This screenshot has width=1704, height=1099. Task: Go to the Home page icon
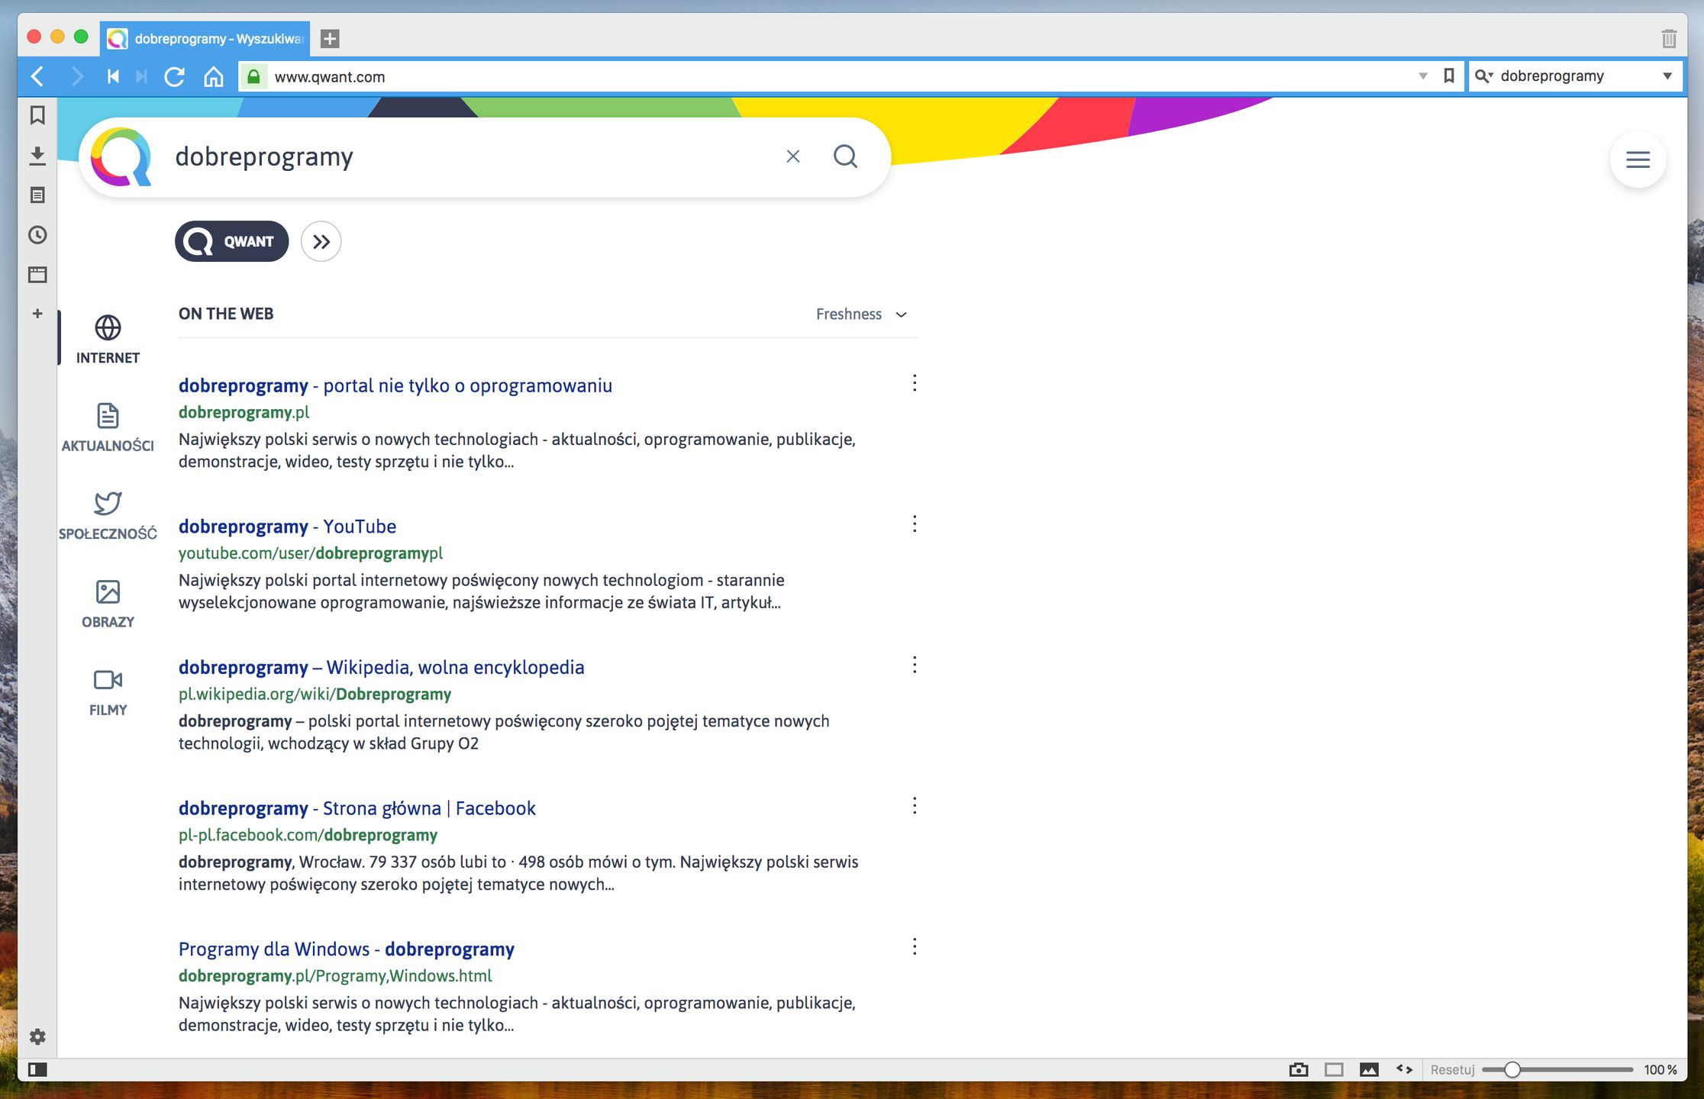coord(214,76)
